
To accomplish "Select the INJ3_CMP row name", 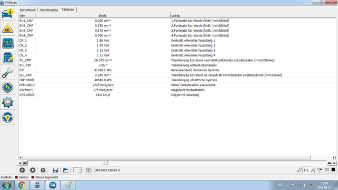I will (x=26, y=31).
